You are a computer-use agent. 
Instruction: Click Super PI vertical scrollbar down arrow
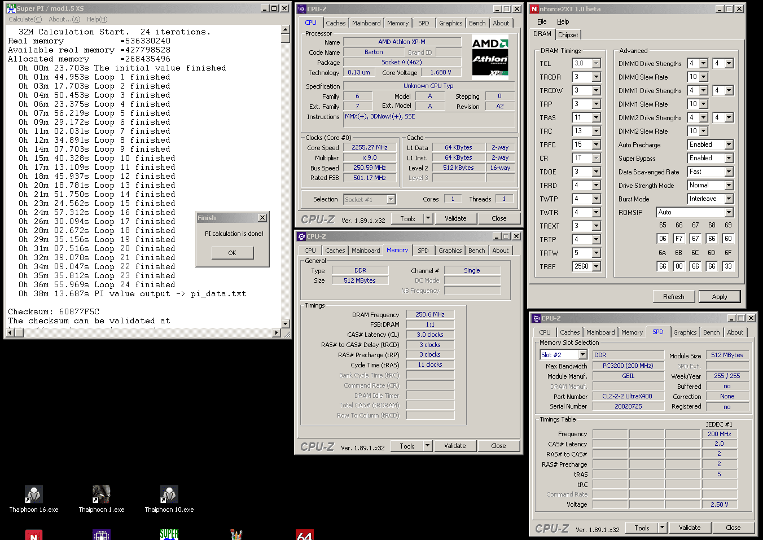(286, 323)
